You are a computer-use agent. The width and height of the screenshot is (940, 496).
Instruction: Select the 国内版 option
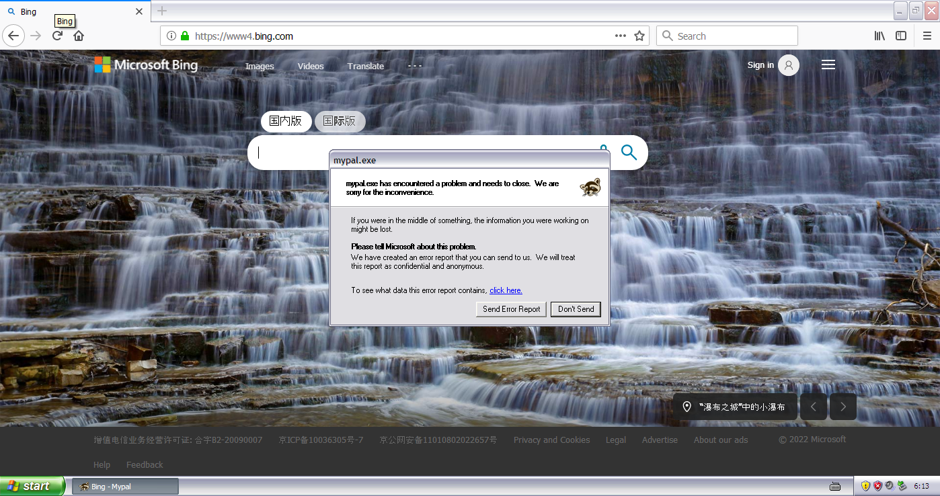pos(286,121)
